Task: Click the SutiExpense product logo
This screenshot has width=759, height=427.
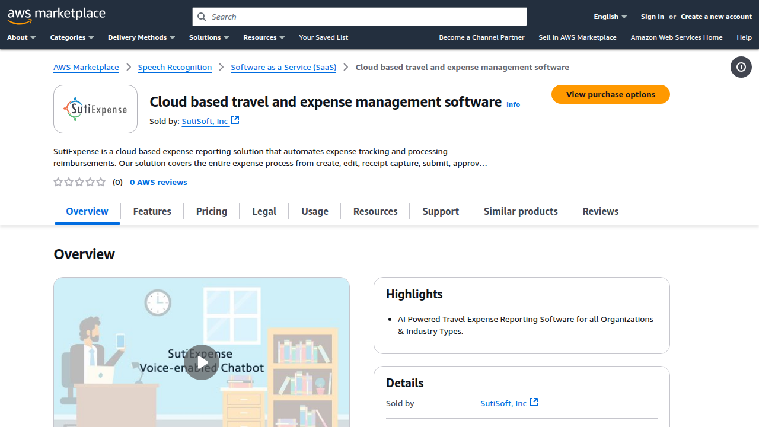Action: (x=95, y=109)
